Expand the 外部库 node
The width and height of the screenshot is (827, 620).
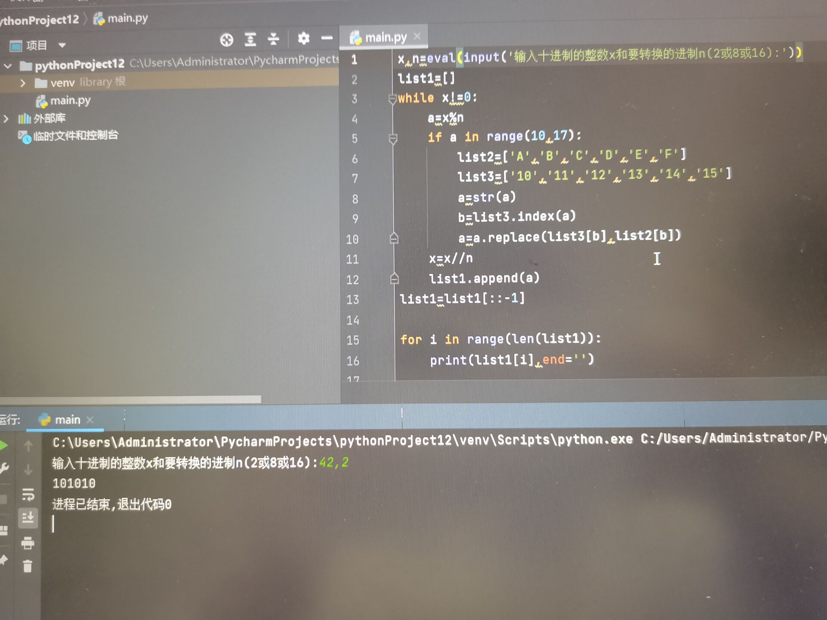pyautogui.click(x=6, y=119)
